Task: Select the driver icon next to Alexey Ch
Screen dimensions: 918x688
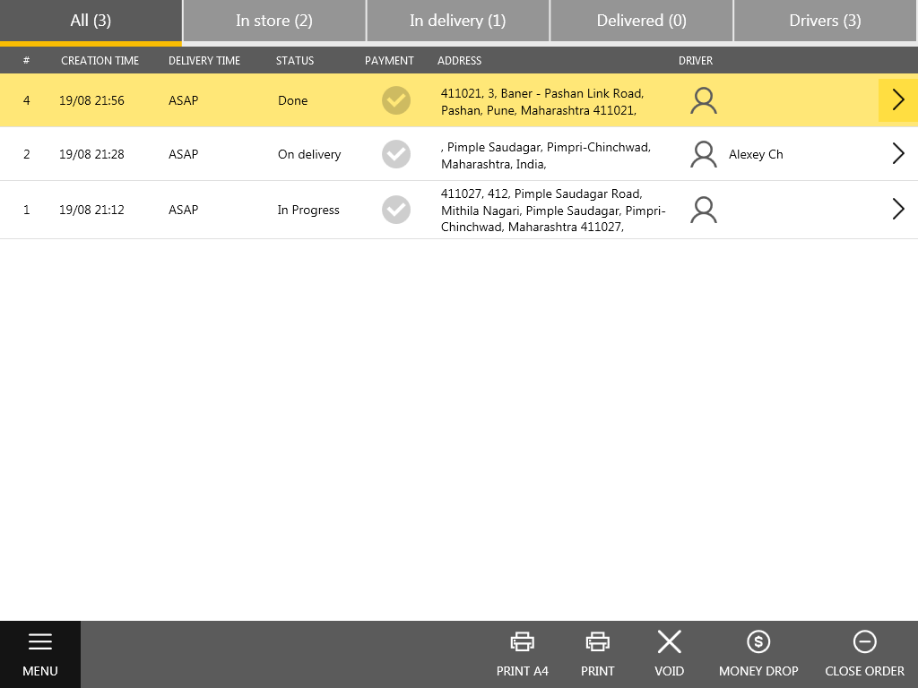Action: 703,154
